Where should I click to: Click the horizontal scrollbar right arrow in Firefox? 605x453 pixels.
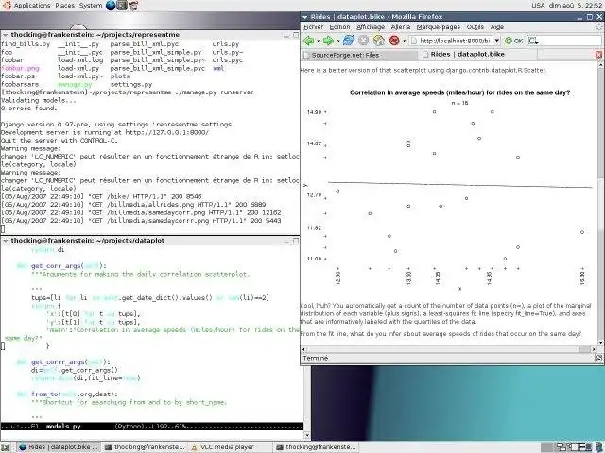click(595, 350)
